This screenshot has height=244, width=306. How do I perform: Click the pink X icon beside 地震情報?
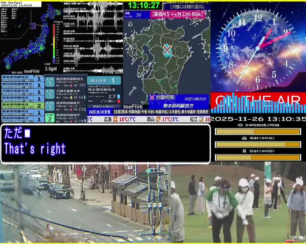click(151, 97)
